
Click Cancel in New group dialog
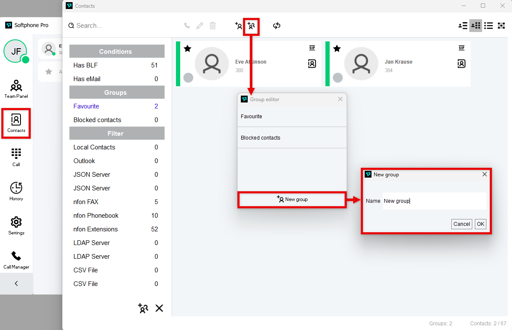coord(462,224)
